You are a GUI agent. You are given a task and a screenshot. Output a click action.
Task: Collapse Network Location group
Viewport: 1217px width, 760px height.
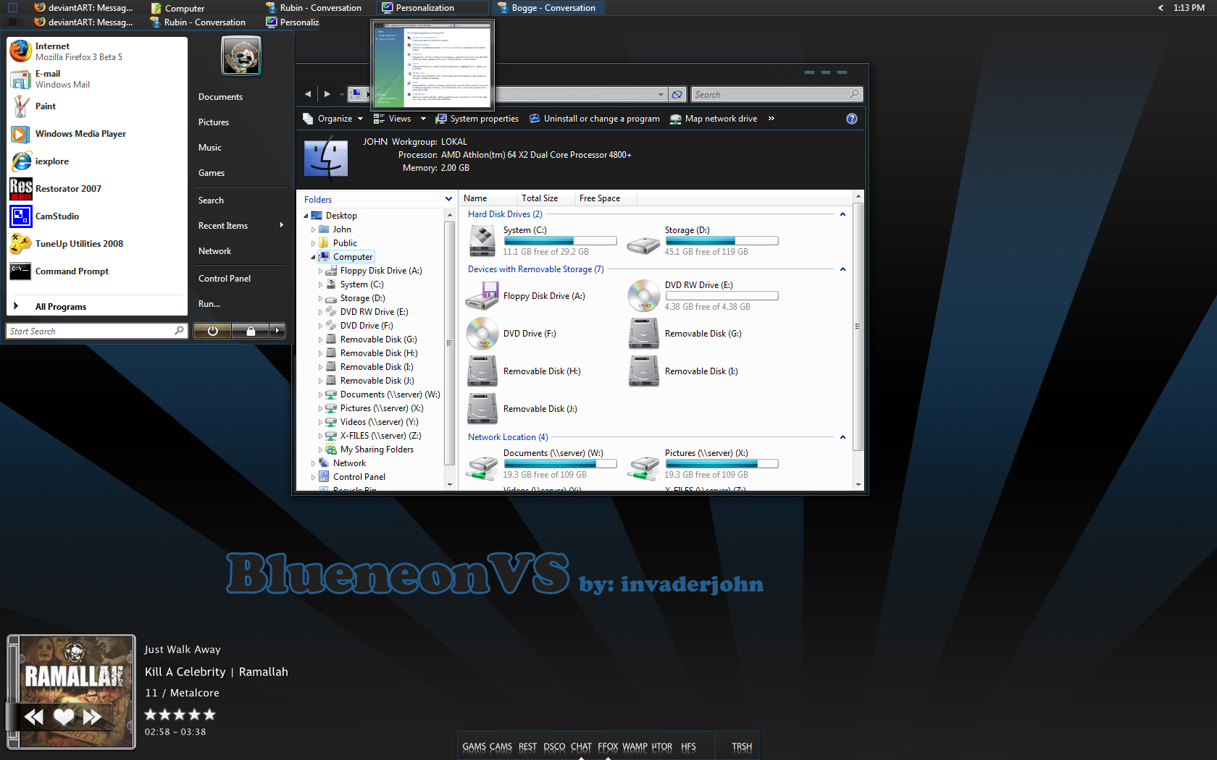pos(842,437)
